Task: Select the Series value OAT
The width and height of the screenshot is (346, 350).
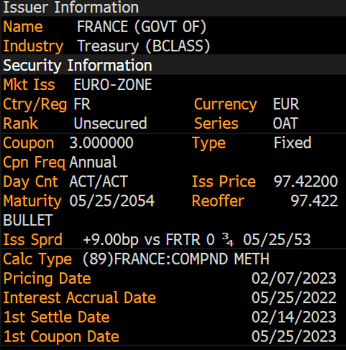Action: (x=286, y=123)
